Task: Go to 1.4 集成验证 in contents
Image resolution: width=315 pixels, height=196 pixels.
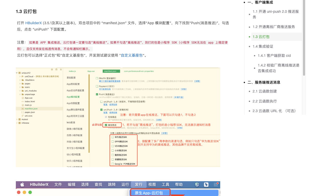Action: point(263,46)
